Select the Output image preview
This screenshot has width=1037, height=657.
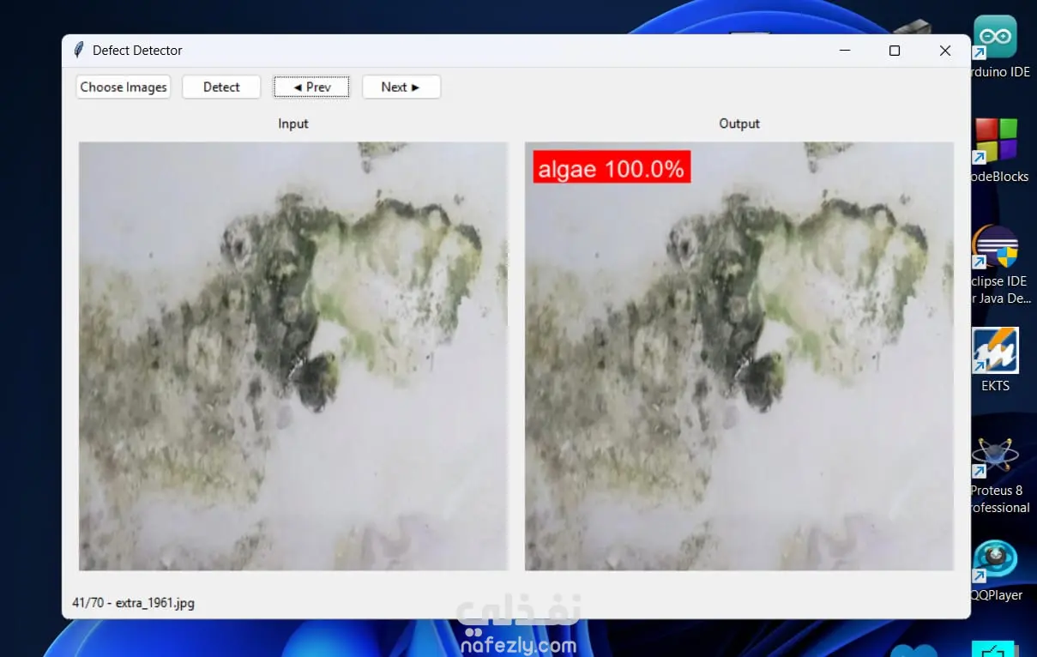[739, 356]
